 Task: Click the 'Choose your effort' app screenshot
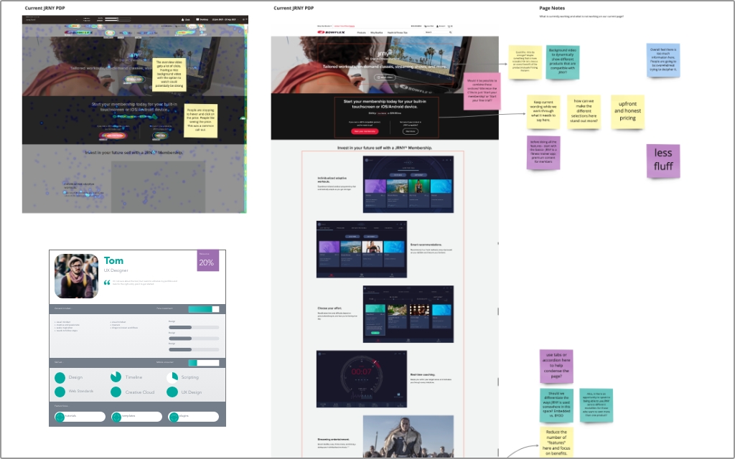[x=408, y=314]
